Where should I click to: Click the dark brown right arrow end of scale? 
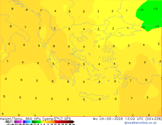point(74,122)
